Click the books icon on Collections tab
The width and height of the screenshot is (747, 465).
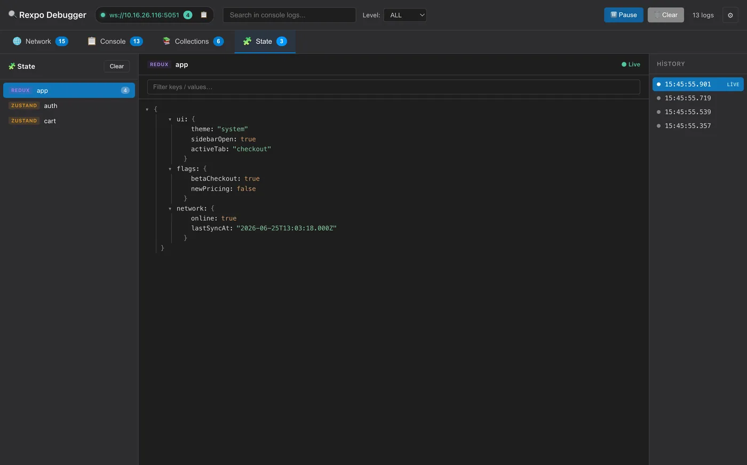pyautogui.click(x=166, y=41)
